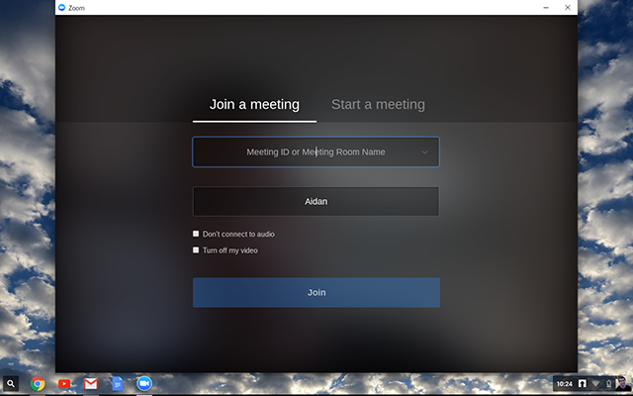Image resolution: width=633 pixels, height=396 pixels.
Task: Open YouTube from the shelf
Action: pos(64,383)
